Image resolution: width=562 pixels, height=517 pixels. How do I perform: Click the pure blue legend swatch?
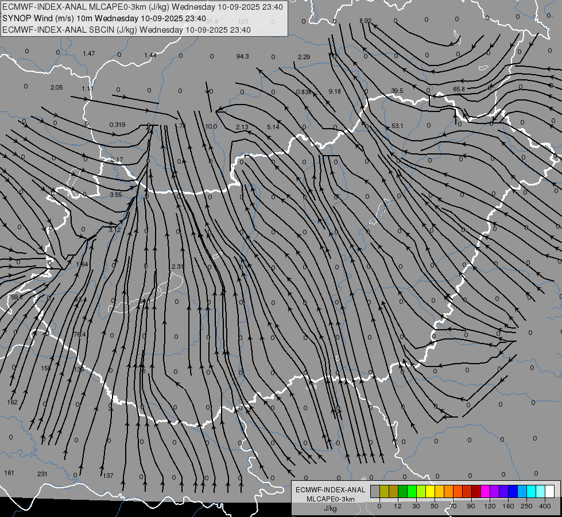pyautogui.click(x=513, y=491)
